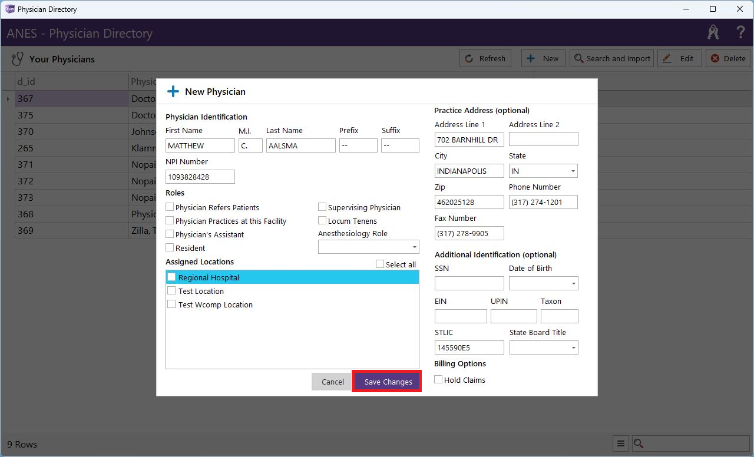Screen dimensions: 754x457
Task: Click the NPI Number field
Action: (200, 177)
